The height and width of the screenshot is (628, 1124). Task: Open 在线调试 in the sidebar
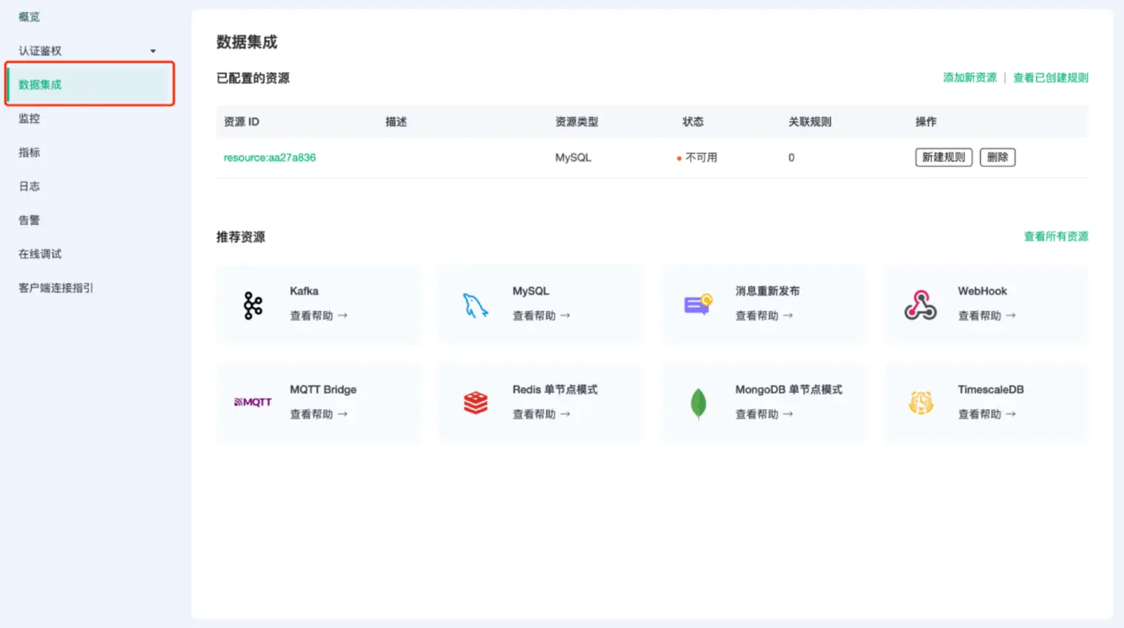pos(40,254)
